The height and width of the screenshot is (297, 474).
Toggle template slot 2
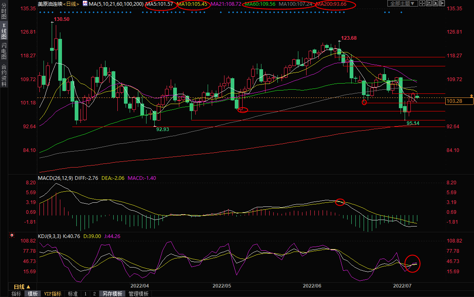94,294
